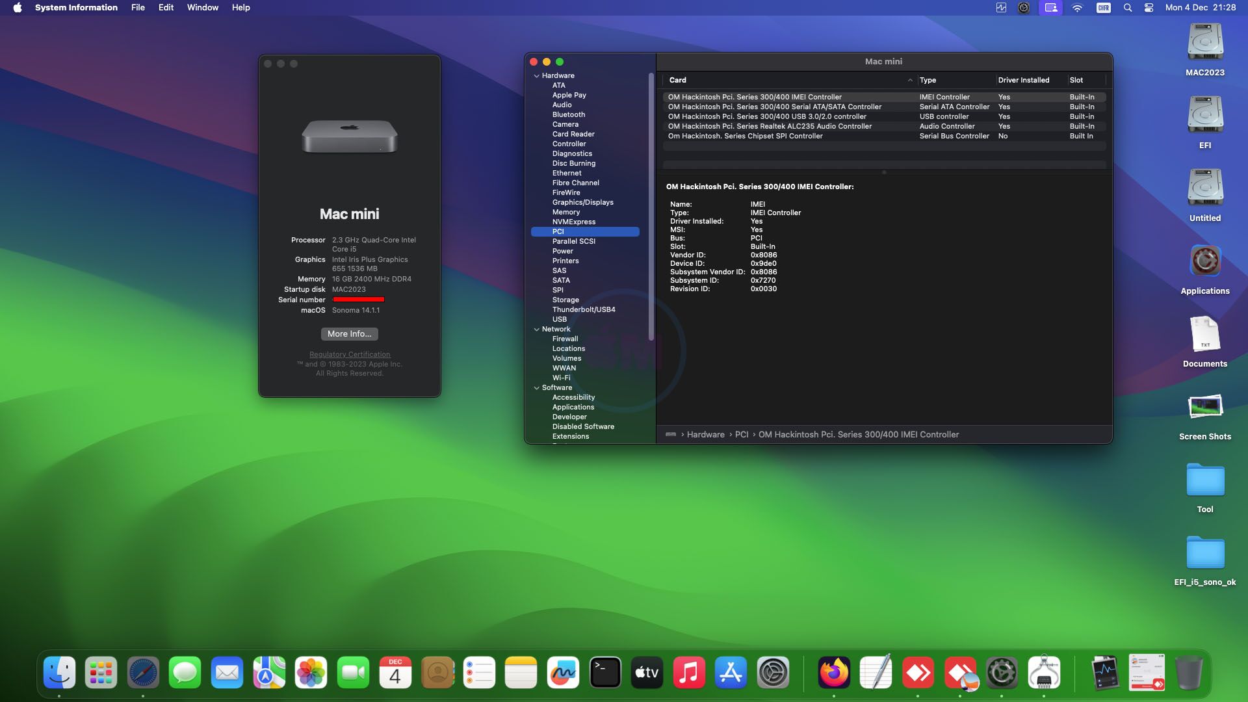Select Wi-Fi in the Network section
Screen dimensions: 1248x702
[x=561, y=378]
